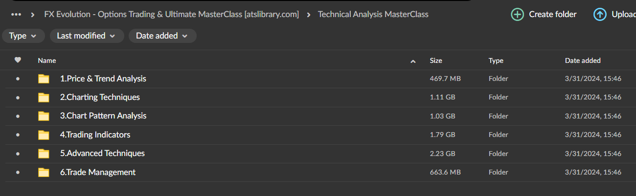
Task: Toggle favorite dot for 4.Trading Indicators
Action: click(18, 135)
